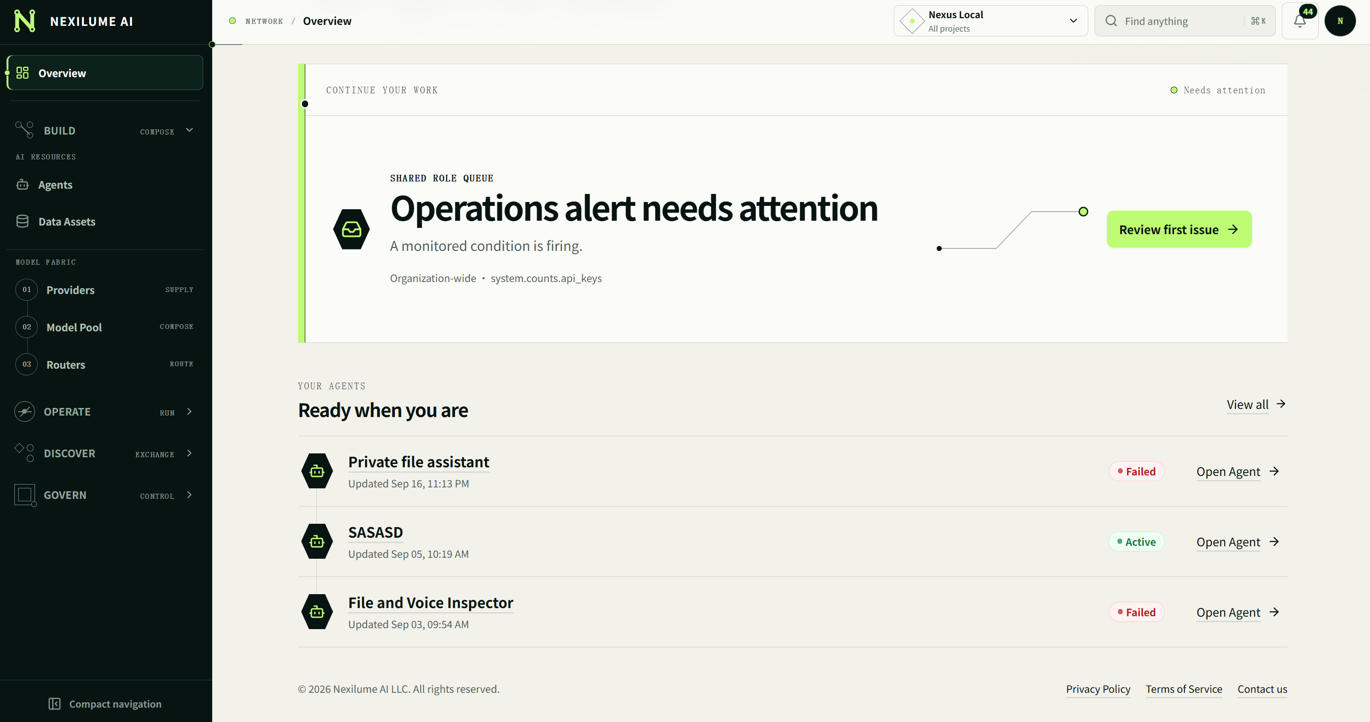Click the search magnifier icon
The height and width of the screenshot is (722, 1370).
(1111, 21)
